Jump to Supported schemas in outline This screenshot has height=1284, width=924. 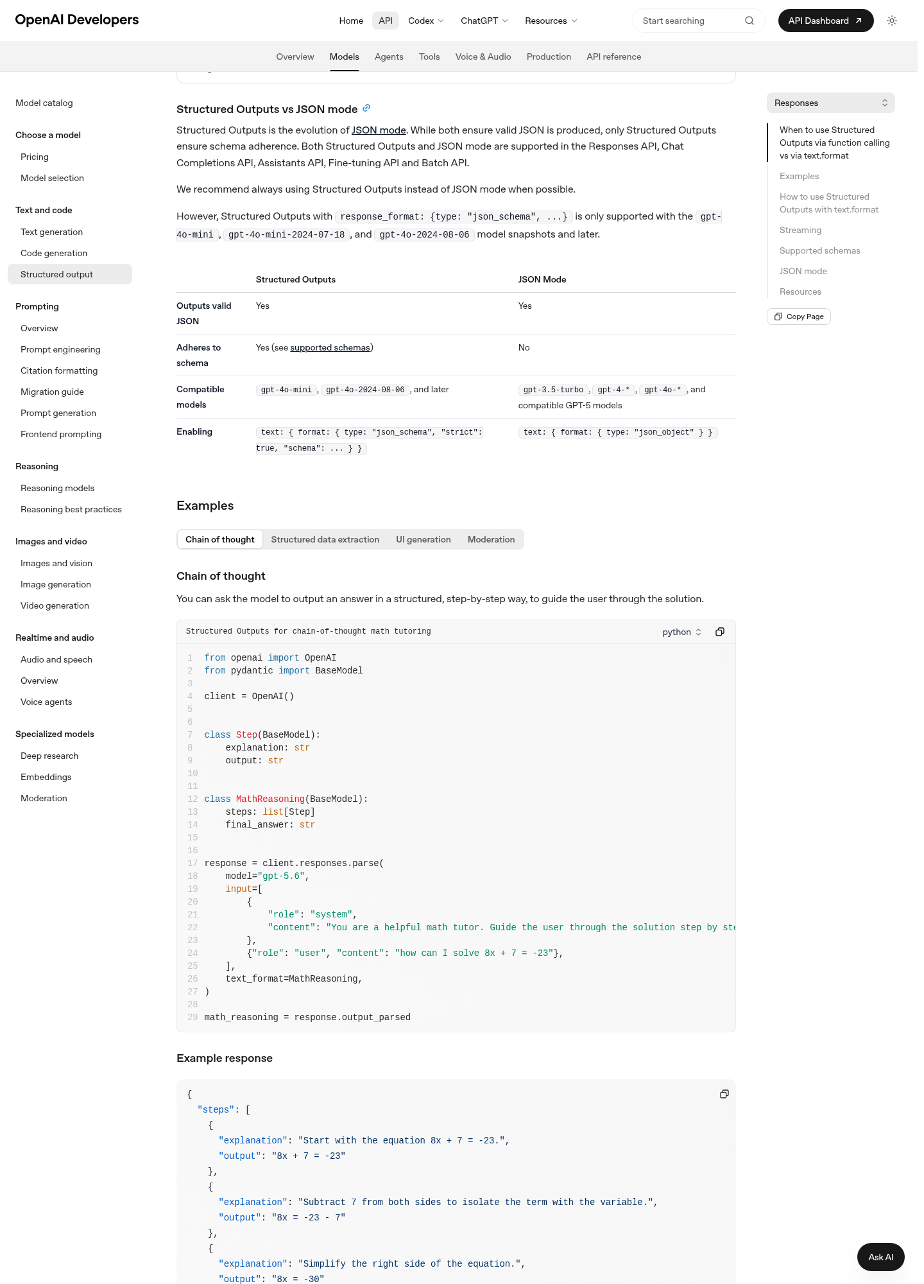click(819, 250)
